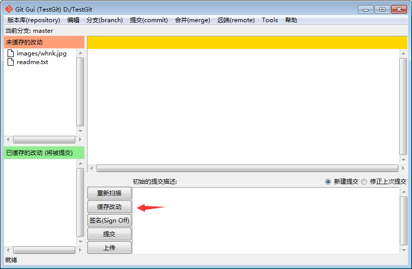Click left arrow of staged list horizontal scrollbar
Viewport: 412px width, 269px height.
click(x=8, y=250)
